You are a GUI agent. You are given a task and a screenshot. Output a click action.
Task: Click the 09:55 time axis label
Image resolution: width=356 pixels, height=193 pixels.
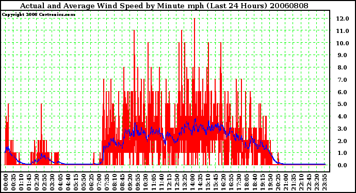point(138,182)
